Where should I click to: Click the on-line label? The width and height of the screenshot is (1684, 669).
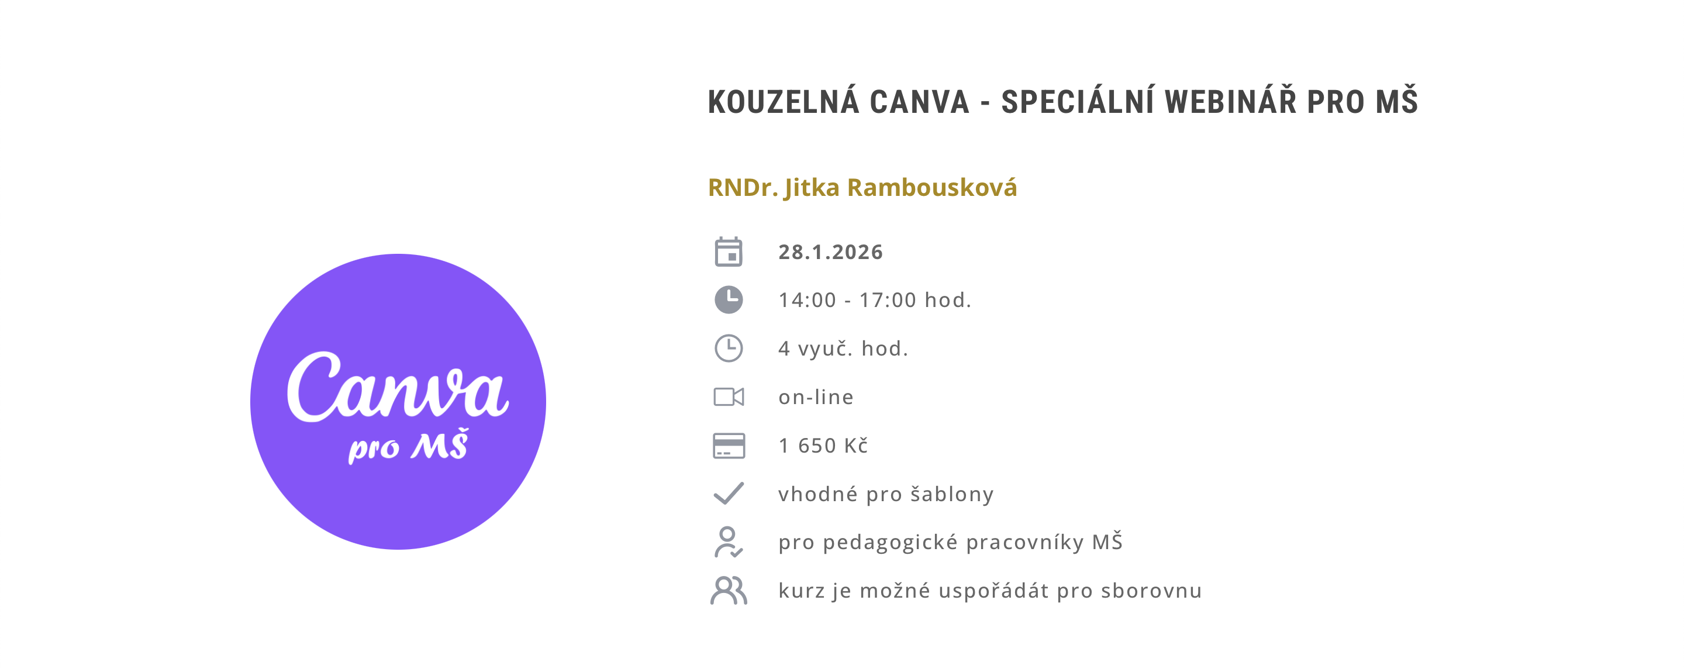pos(816,397)
